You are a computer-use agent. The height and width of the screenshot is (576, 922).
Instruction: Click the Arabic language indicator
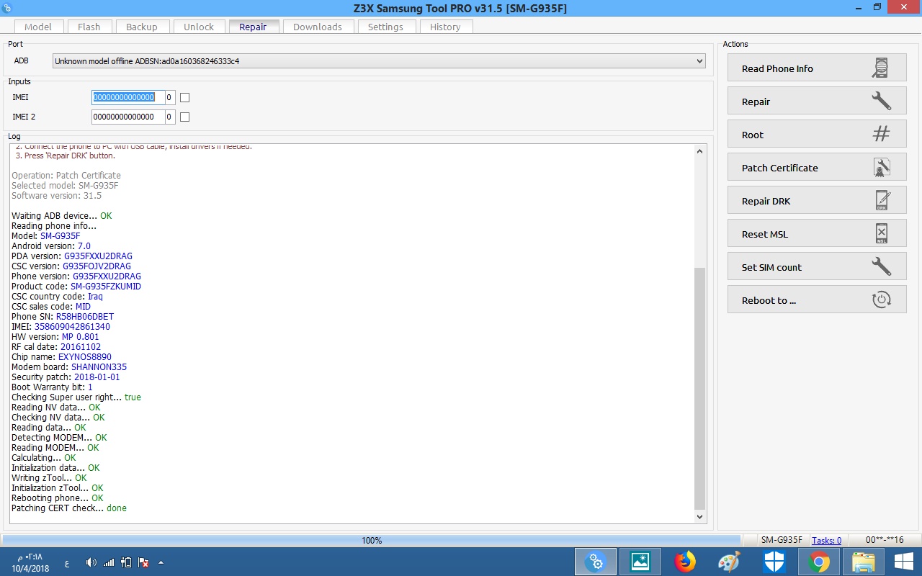tap(67, 563)
